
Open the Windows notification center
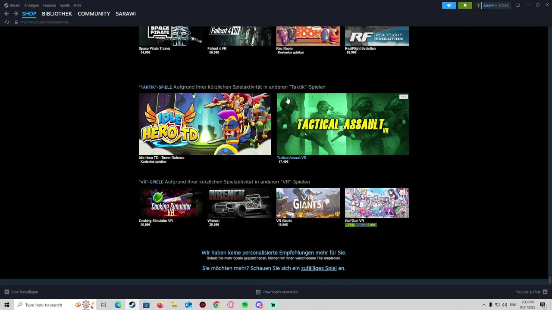click(543, 305)
